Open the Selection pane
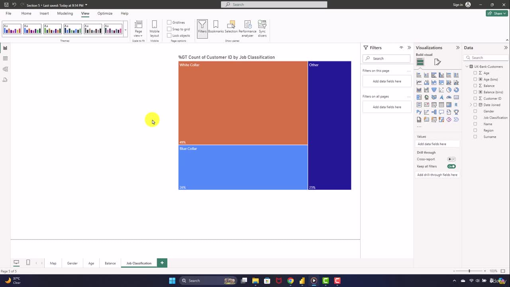The width and height of the screenshot is (510, 287). point(231,27)
